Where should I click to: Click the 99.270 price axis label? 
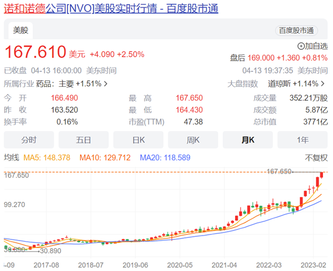tap(14, 205)
